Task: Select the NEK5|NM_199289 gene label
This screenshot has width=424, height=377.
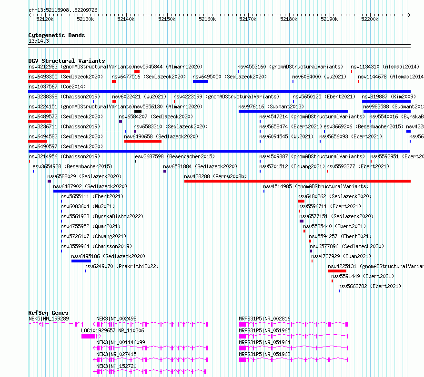Action: 49,319
